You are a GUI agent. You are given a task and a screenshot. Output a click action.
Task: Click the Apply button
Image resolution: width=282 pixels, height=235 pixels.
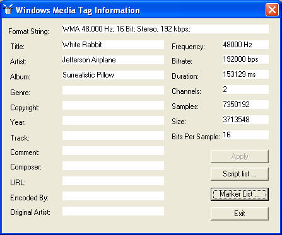[x=240, y=156]
